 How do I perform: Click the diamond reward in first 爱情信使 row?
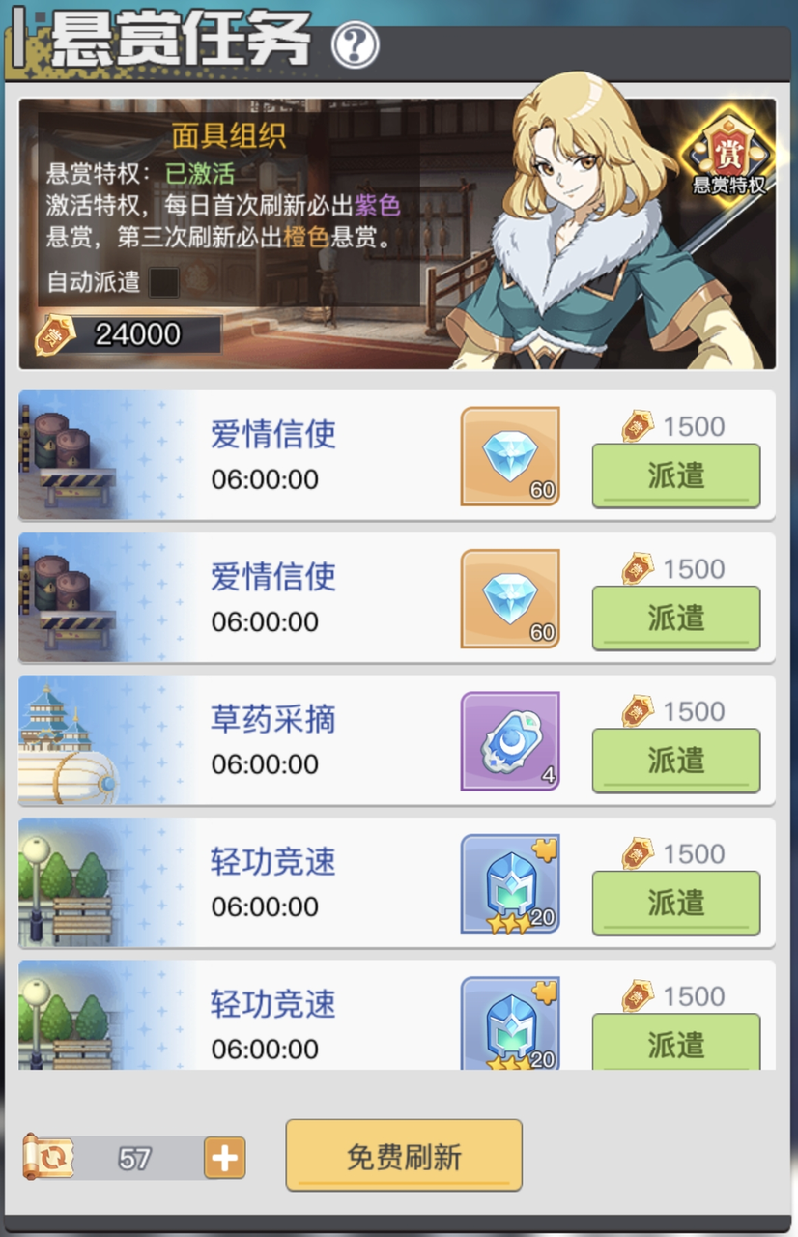[x=510, y=456]
